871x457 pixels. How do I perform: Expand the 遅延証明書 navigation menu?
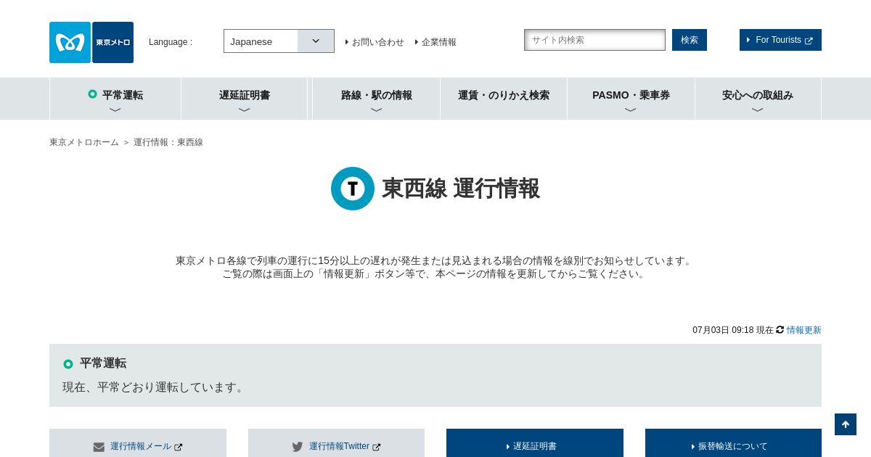click(245, 99)
